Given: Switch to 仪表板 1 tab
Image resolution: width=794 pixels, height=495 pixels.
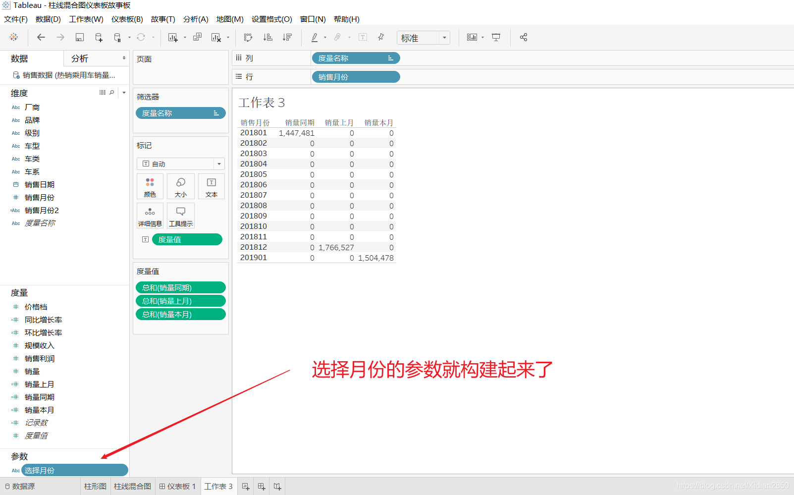Looking at the screenshot, I should tap(177, 487).
